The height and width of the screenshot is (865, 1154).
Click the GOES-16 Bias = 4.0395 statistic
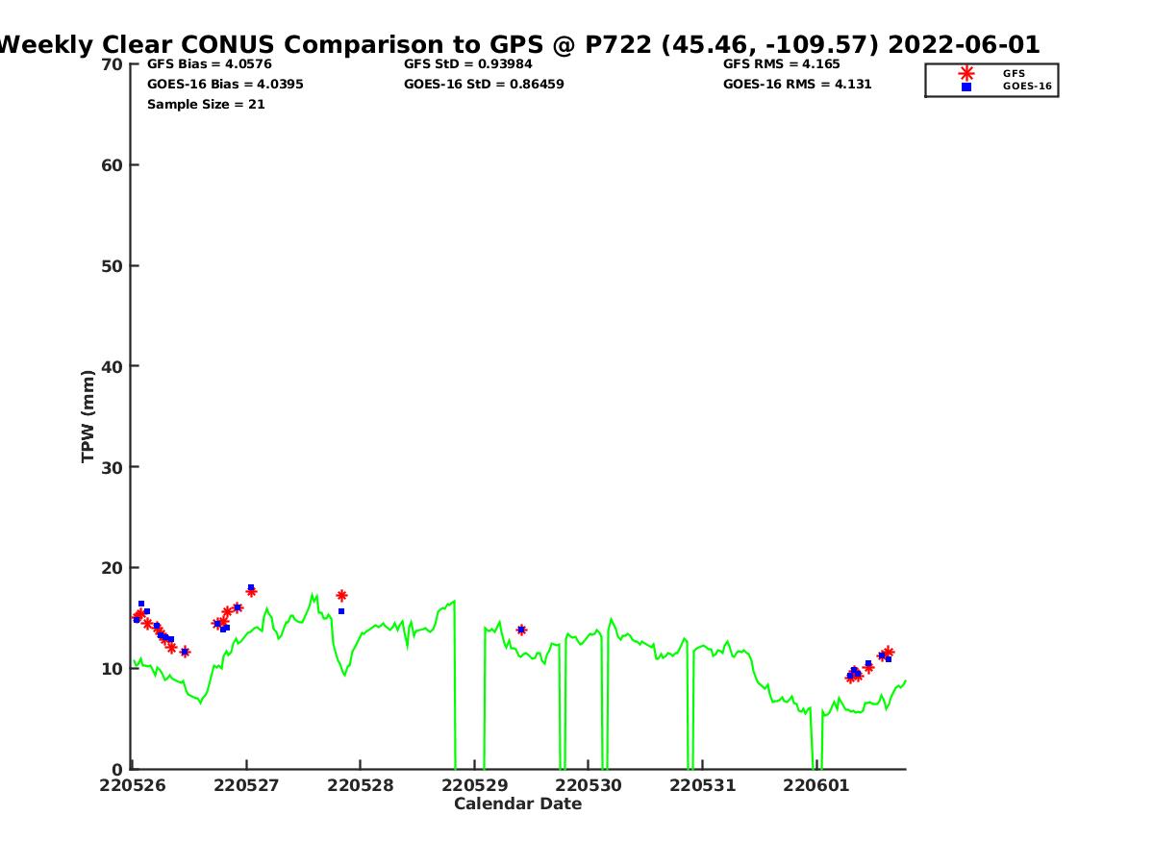point(225,85)
